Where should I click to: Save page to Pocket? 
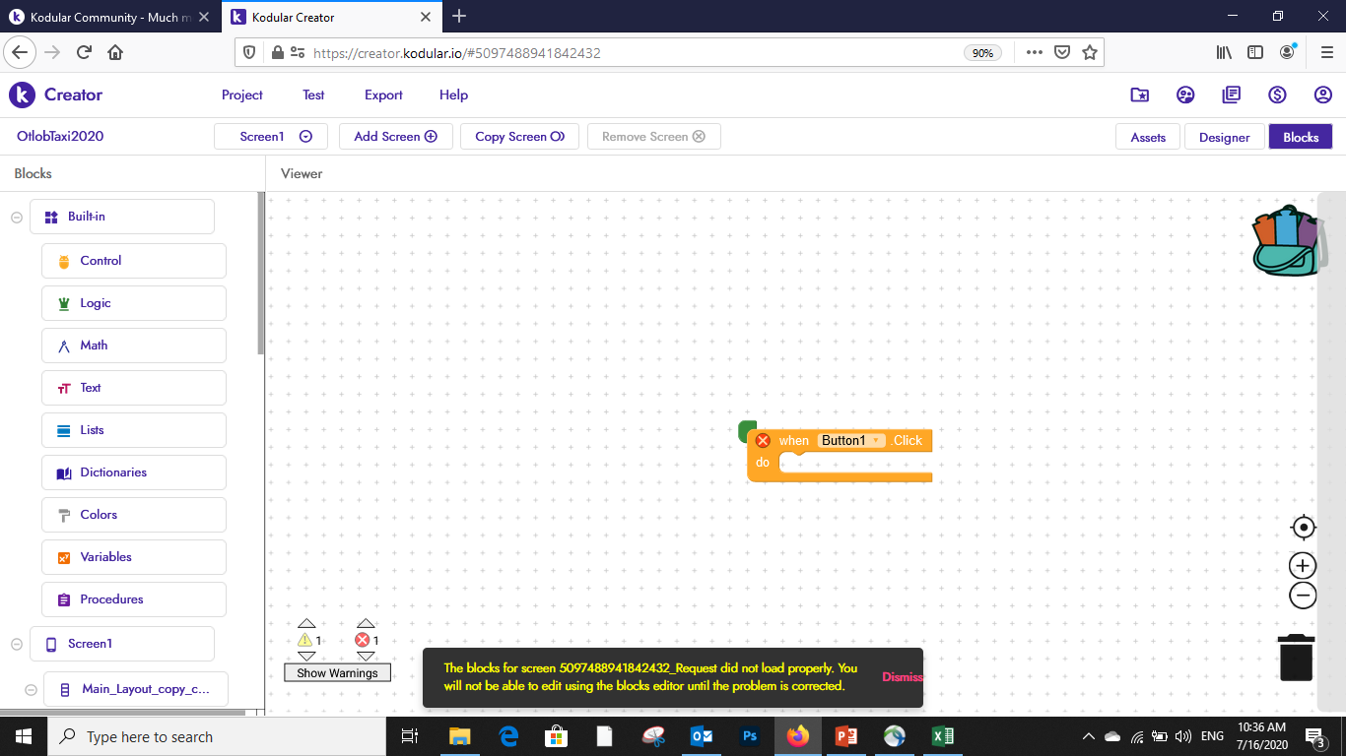1062,52
